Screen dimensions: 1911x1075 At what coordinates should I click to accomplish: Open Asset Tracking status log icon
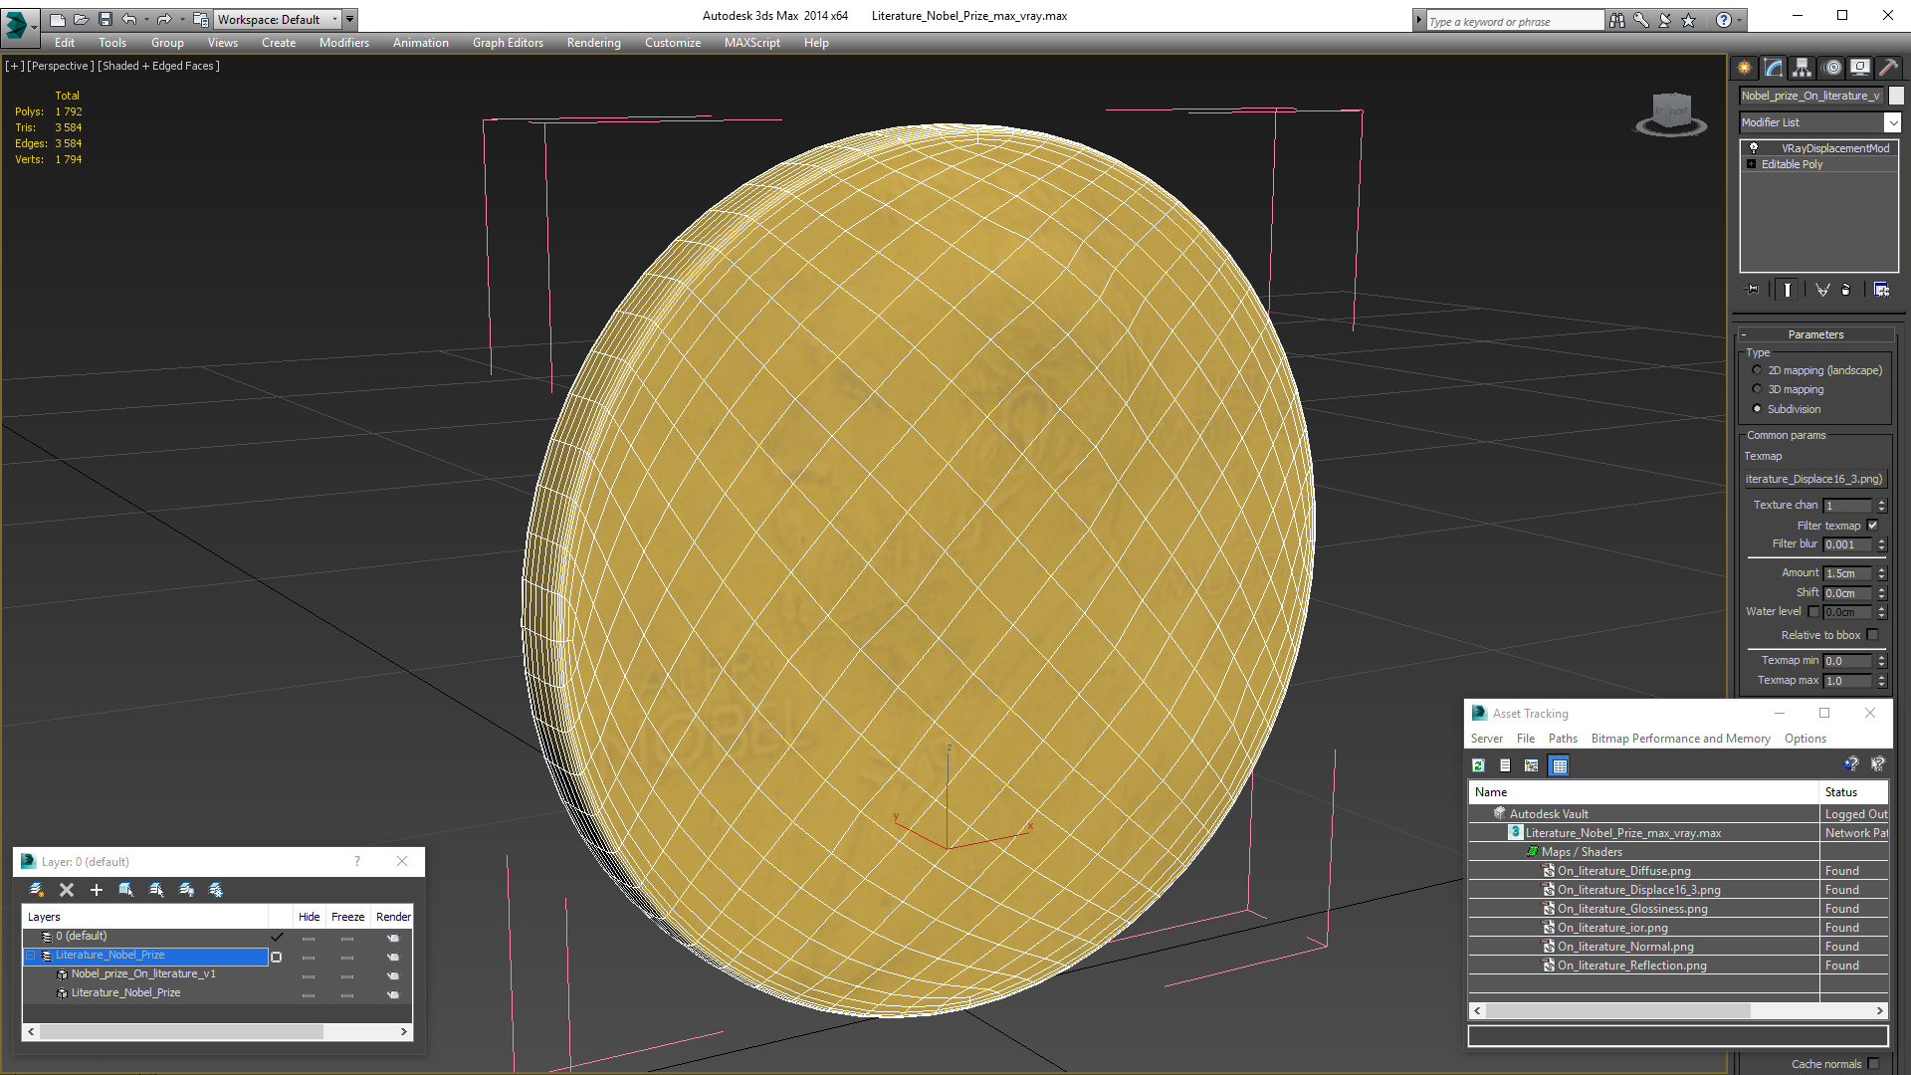pyautogui.click(x=1505, y=765)
